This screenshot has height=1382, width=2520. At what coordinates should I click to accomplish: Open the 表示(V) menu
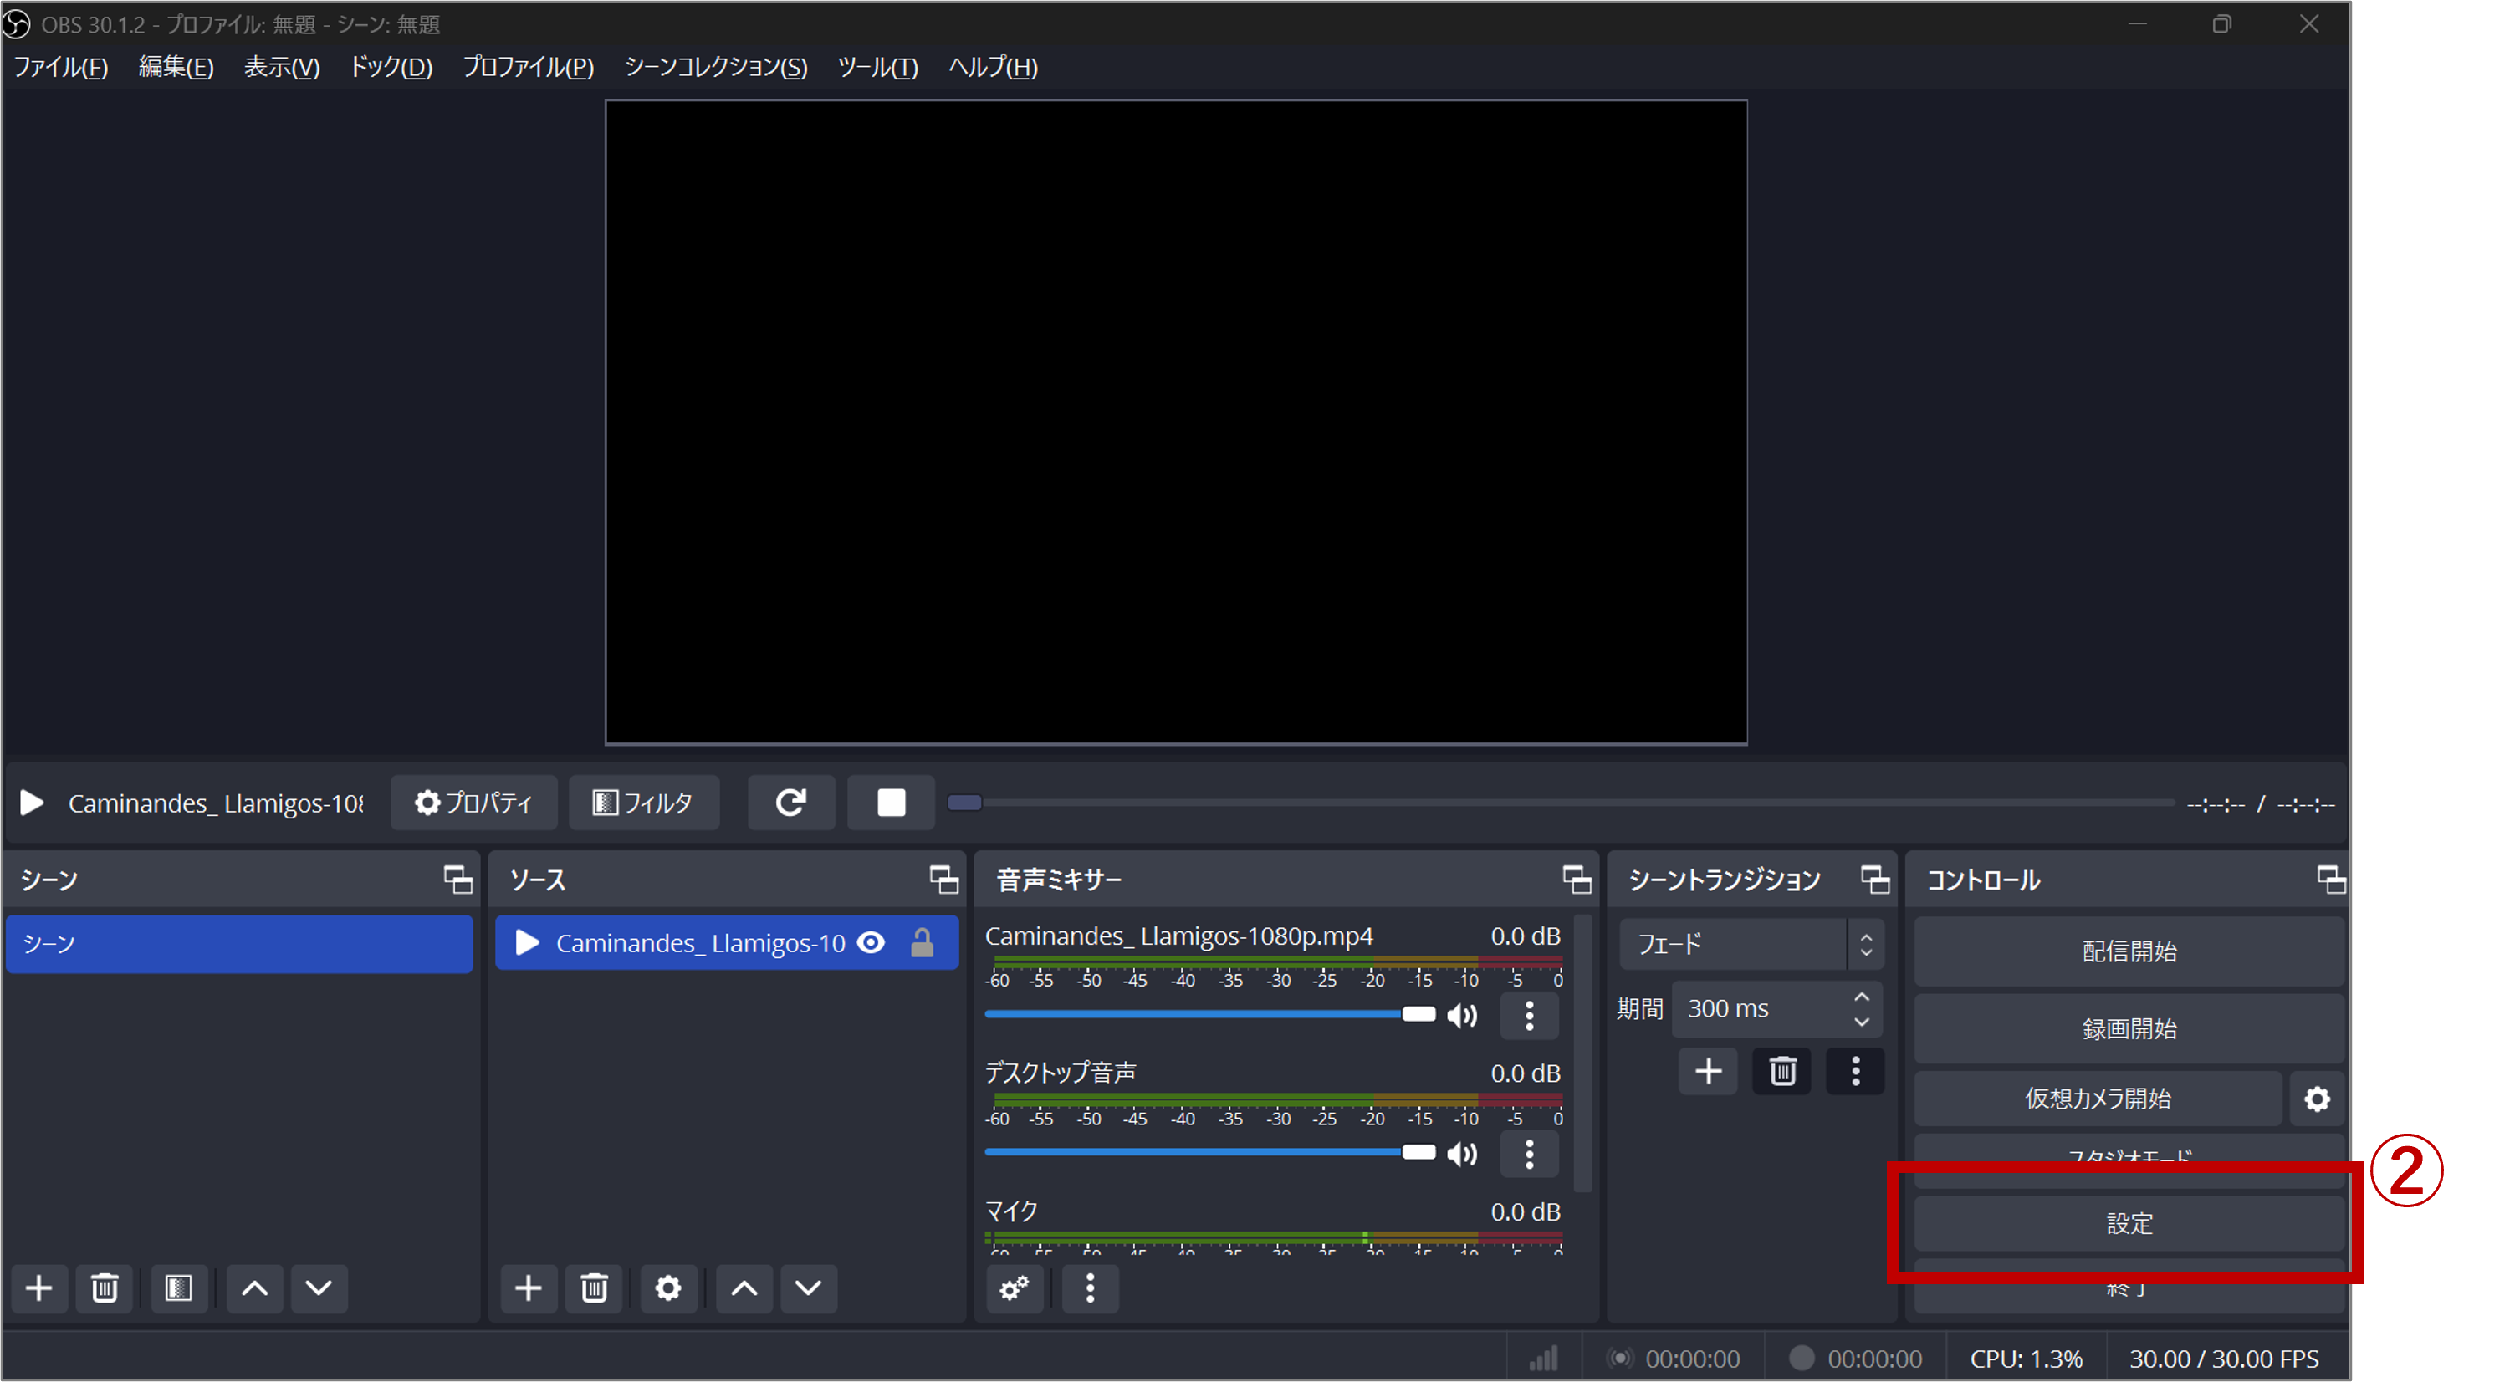(282, 68)
